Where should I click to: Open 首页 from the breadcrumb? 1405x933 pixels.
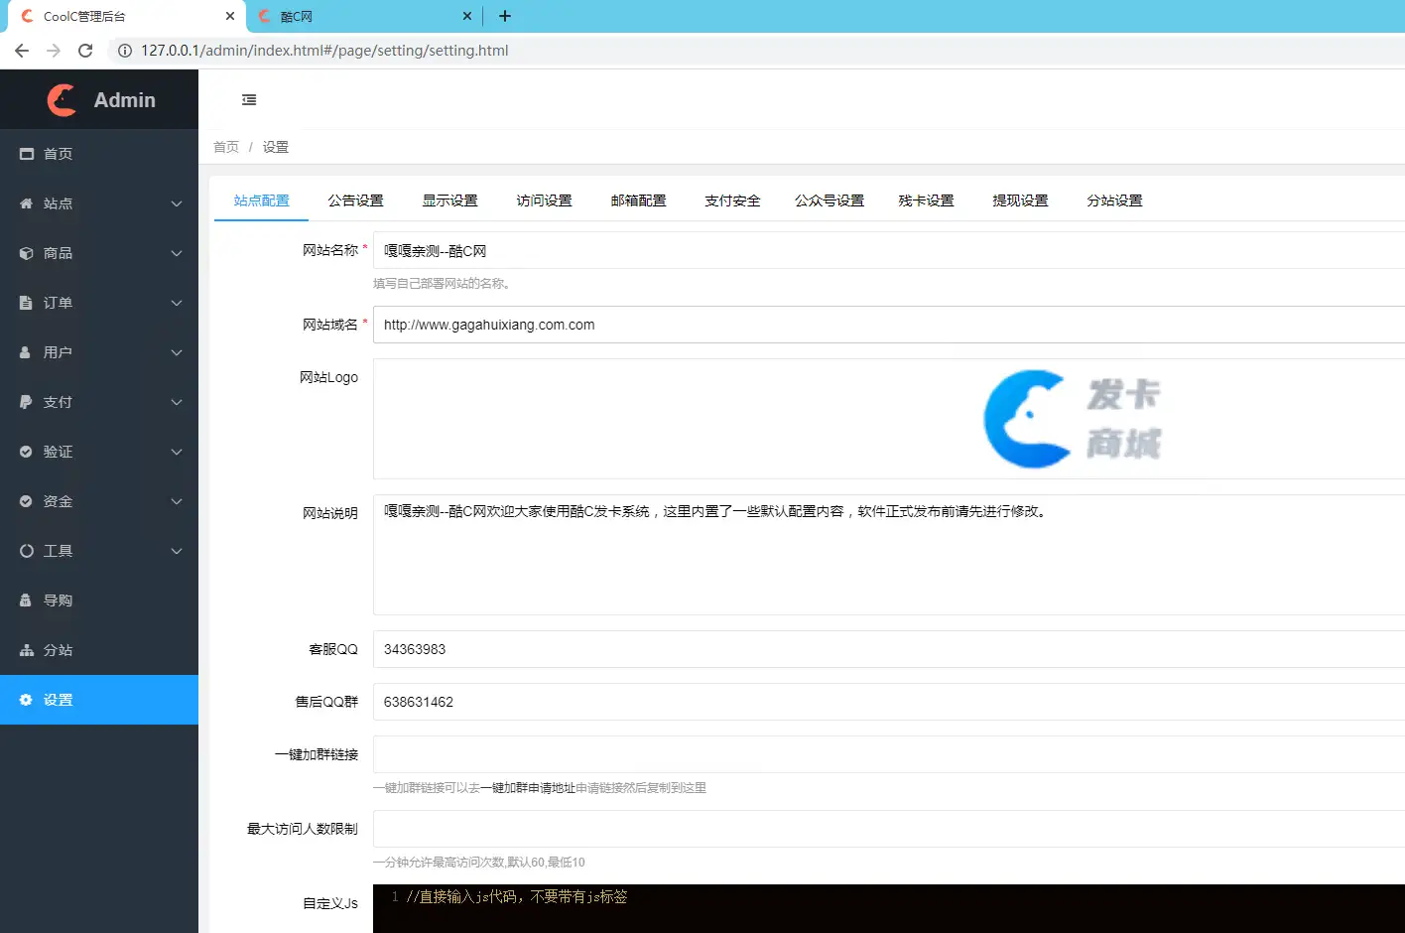[225, 146]
